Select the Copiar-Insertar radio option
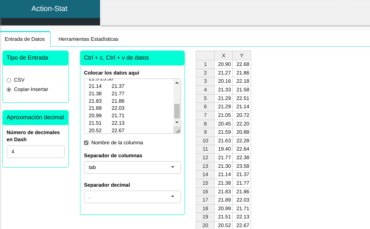 [9, 89]
